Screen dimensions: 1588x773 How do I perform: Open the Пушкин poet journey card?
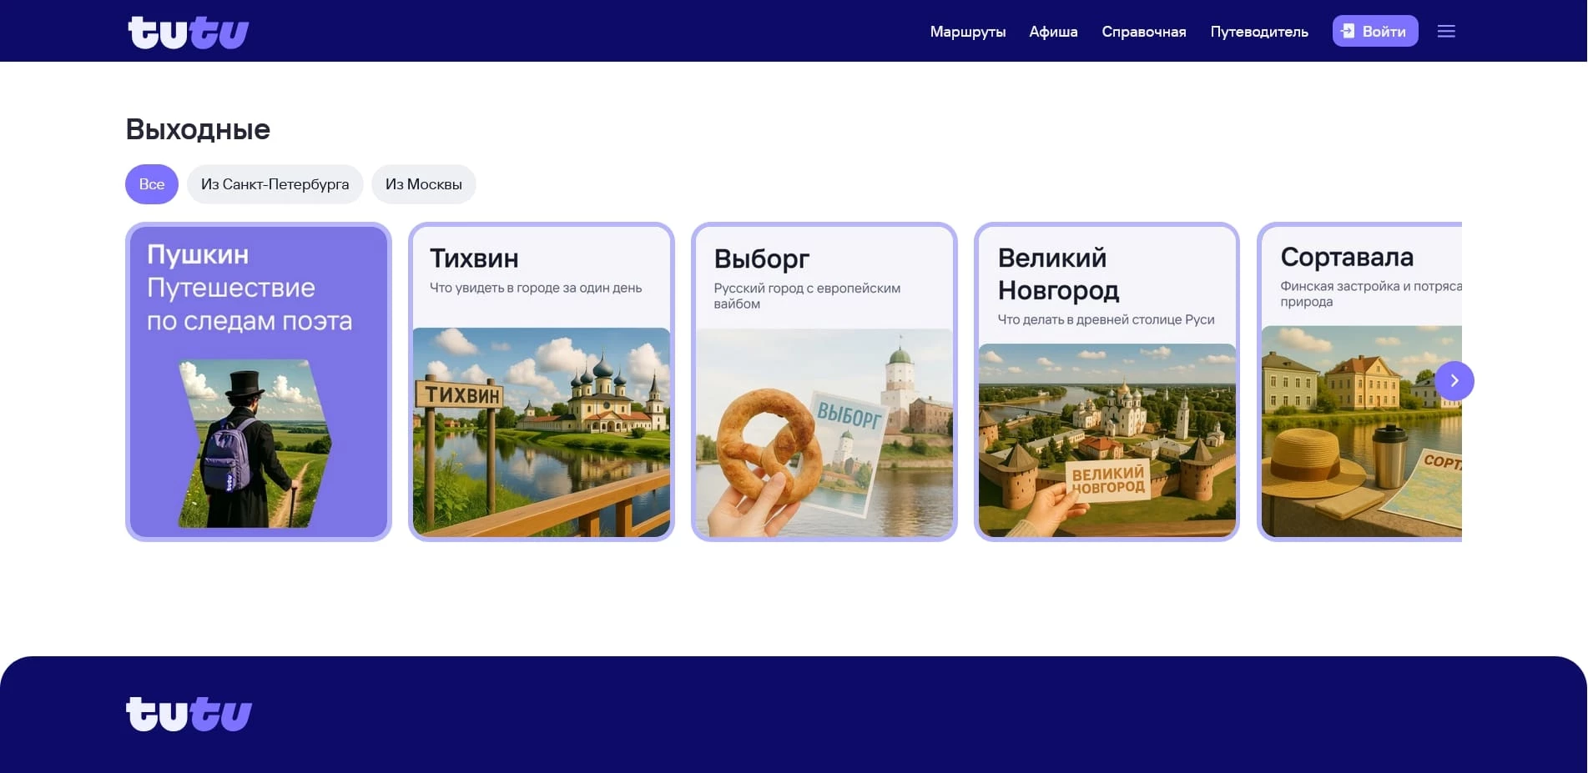coord(258,380)
